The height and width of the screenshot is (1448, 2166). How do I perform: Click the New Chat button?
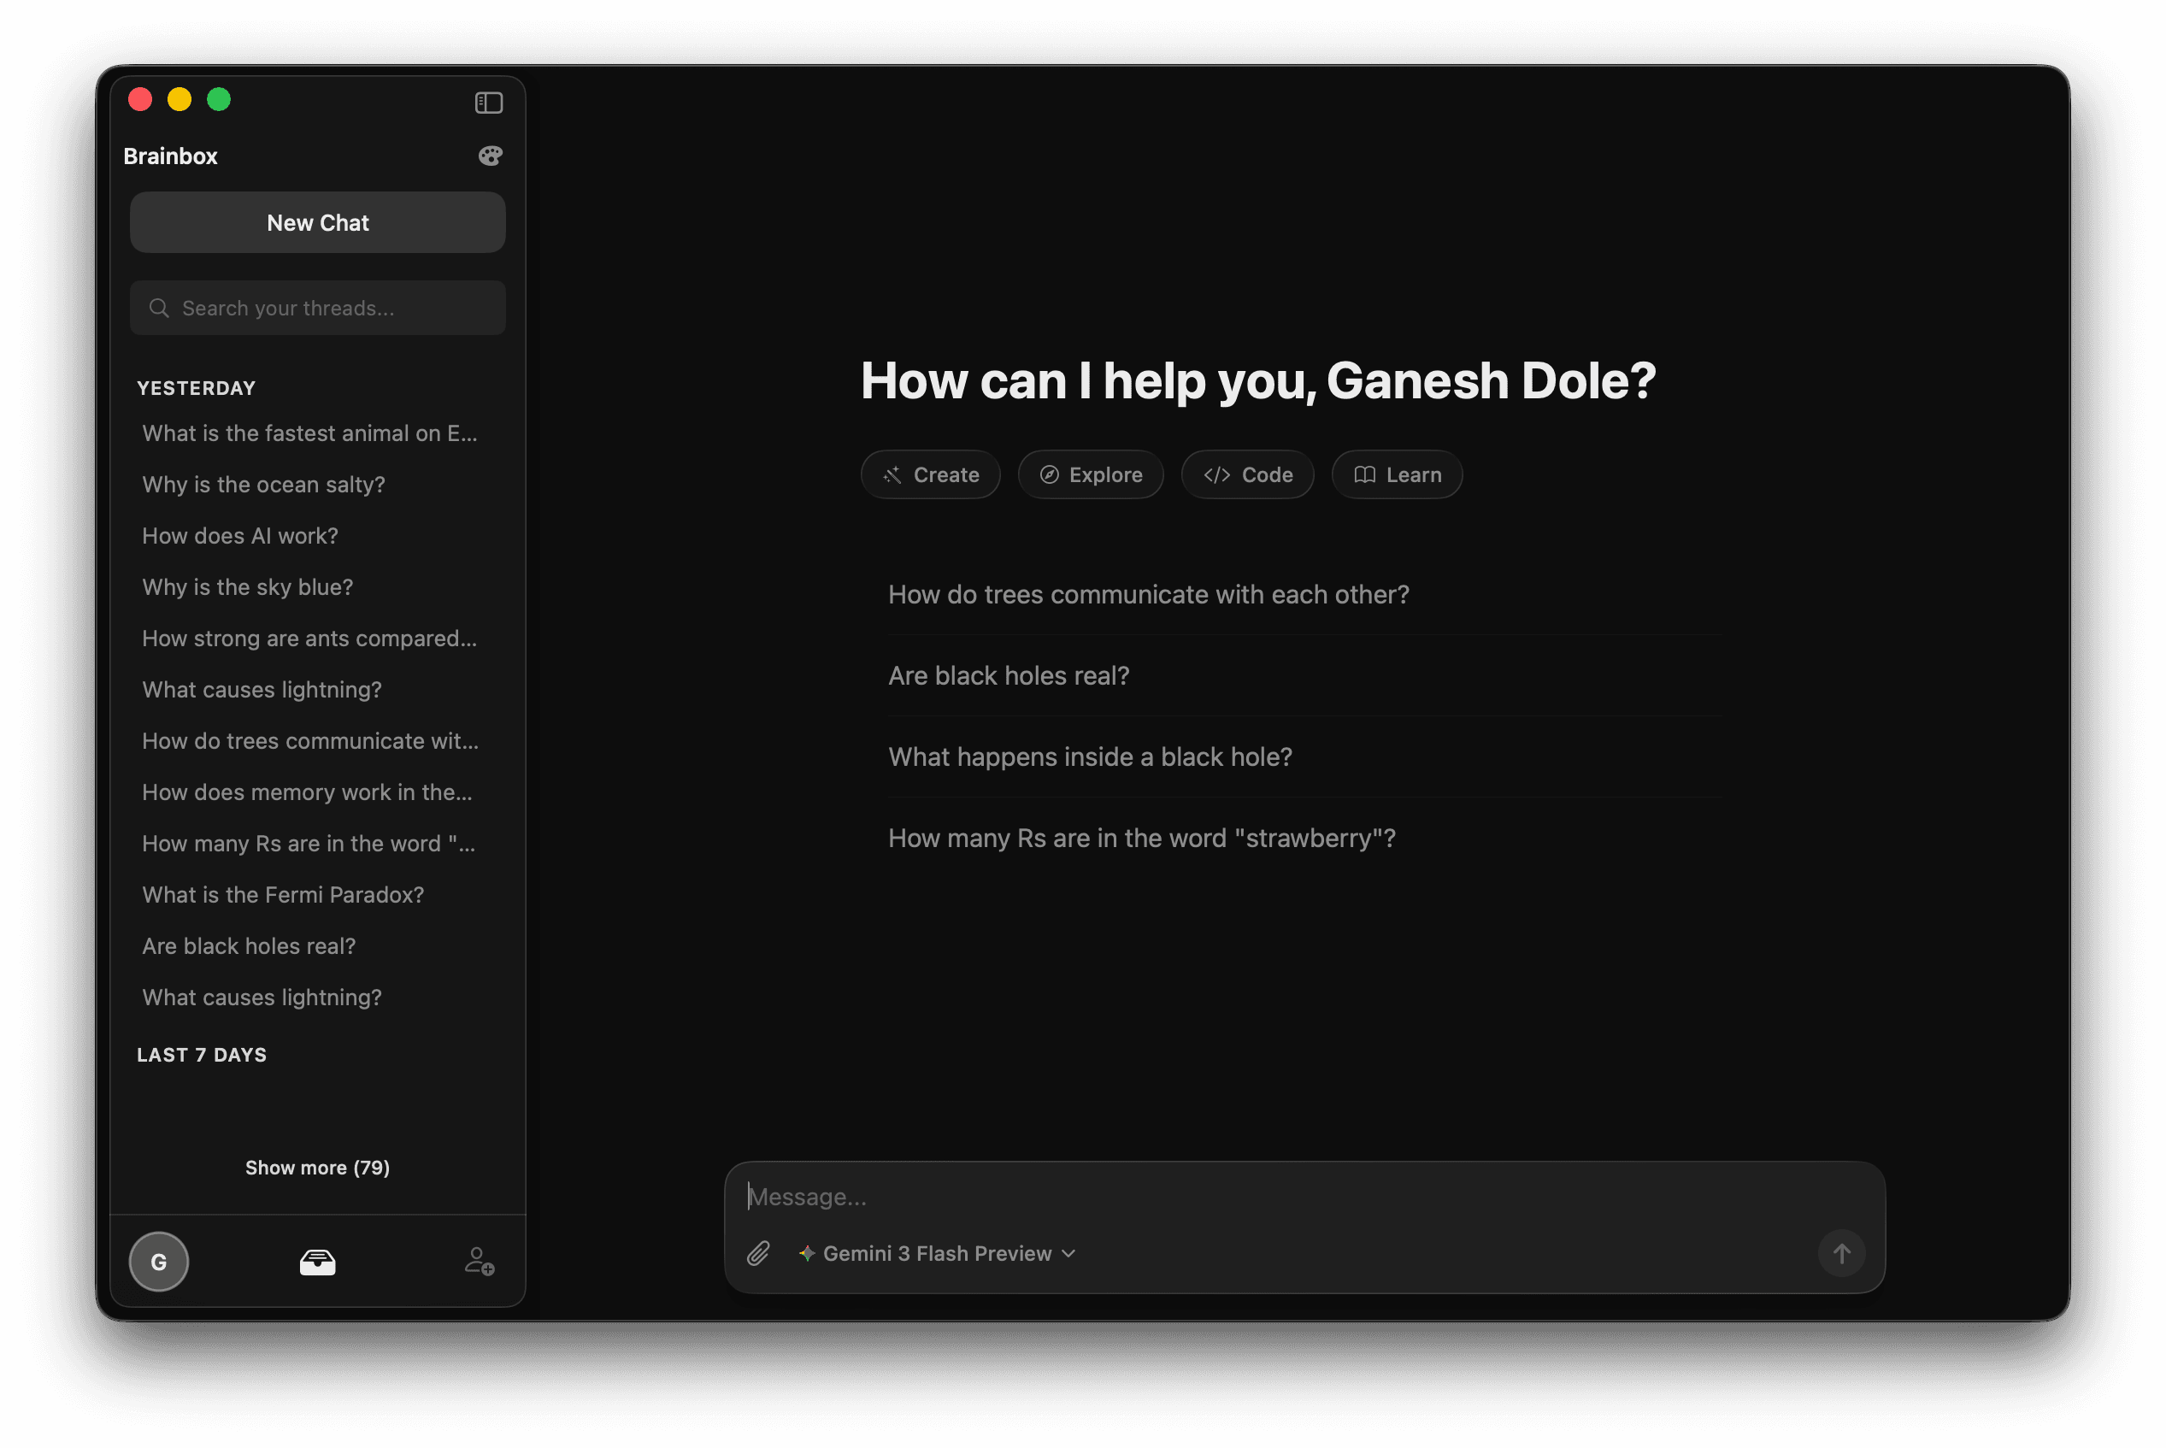pyautogui.click(x=318, y=222)
